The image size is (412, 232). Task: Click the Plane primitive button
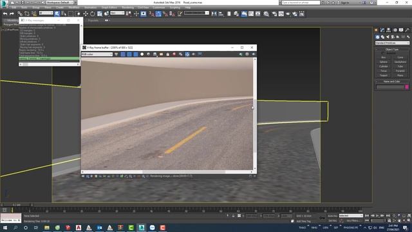click(400, 75)
